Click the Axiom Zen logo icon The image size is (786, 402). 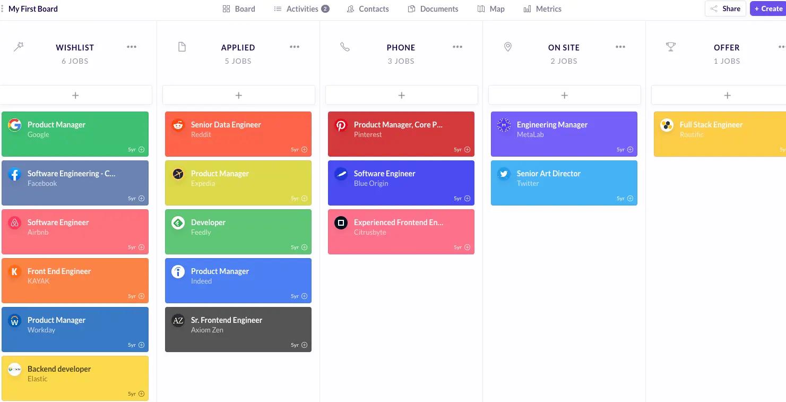(x=178, y=321)
